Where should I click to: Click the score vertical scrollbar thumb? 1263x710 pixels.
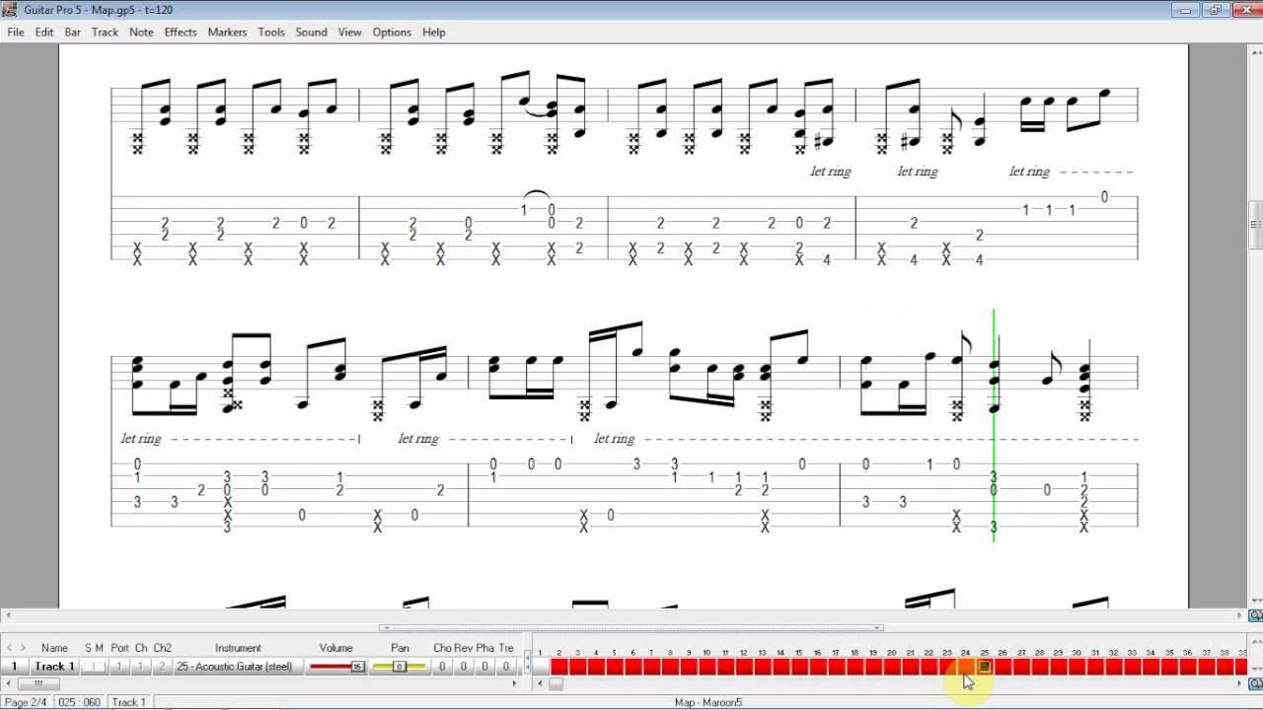coord(1256,225)
